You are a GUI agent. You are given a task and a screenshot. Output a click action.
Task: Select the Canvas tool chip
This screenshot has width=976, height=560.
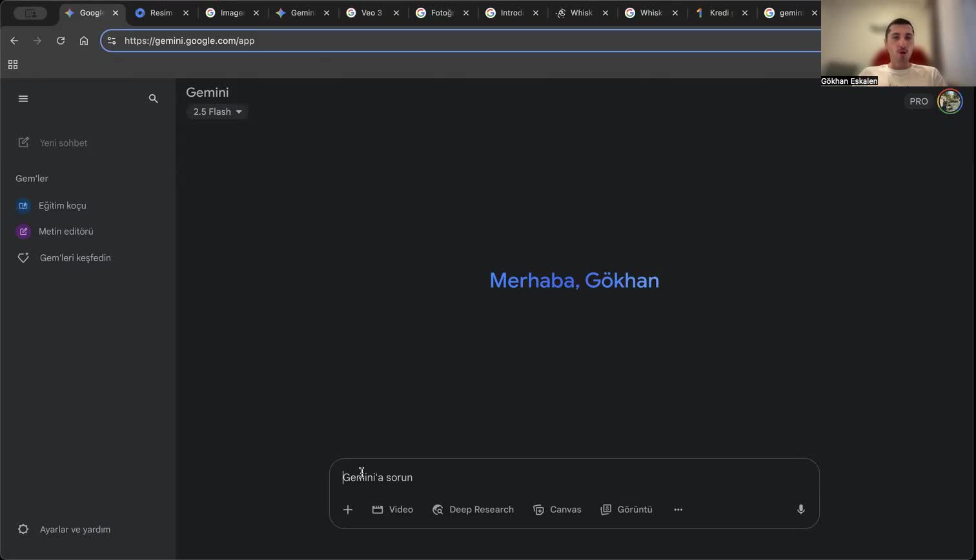tap(557, 510)
